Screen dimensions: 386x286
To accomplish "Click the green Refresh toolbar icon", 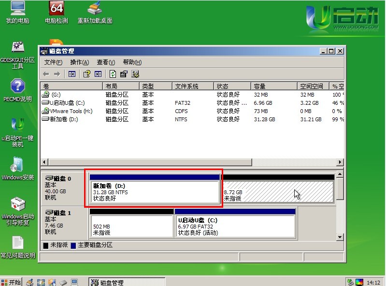I will tap(113, 74).
